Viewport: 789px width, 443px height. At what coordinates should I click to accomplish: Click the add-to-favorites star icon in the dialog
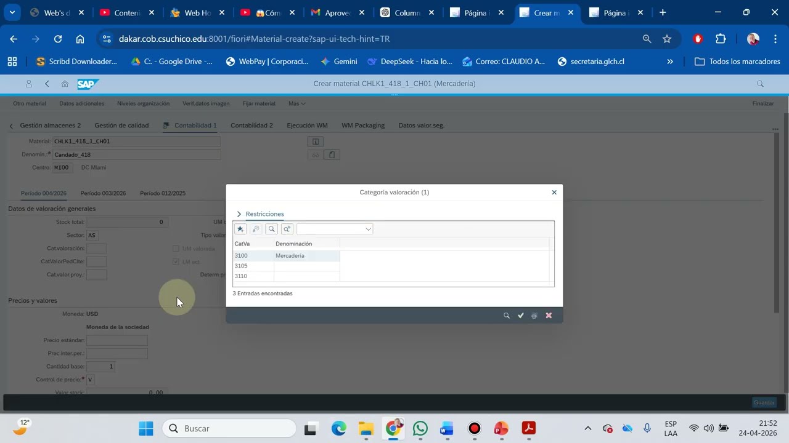pos(240,229)
